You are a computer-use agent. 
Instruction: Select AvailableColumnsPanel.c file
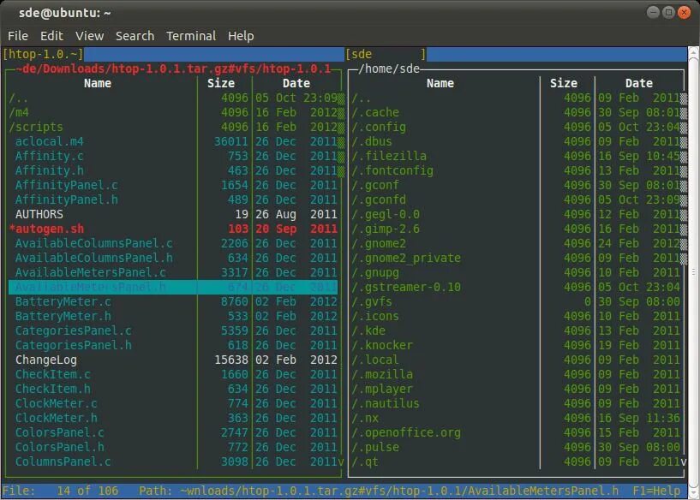coord(173,243)
